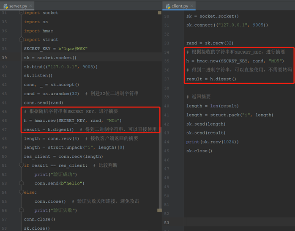Click fold end marker beside conn.send(b"hello")
The width and height of the screenshot is (295, 231).
point(21,183)
